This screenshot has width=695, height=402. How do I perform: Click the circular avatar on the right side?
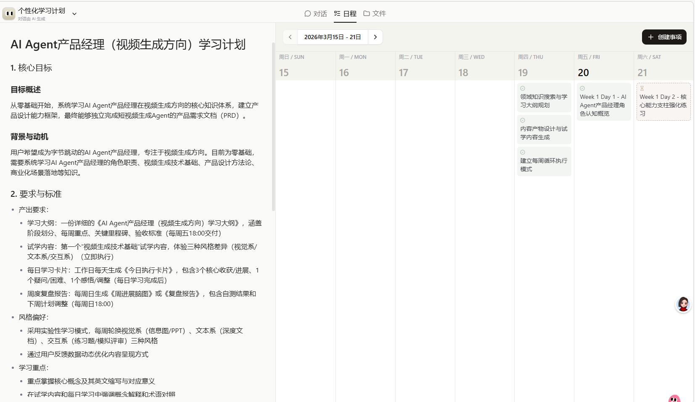pyautogui.click(x=683, y=304)
